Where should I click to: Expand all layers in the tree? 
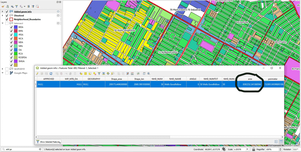point(28,7)
